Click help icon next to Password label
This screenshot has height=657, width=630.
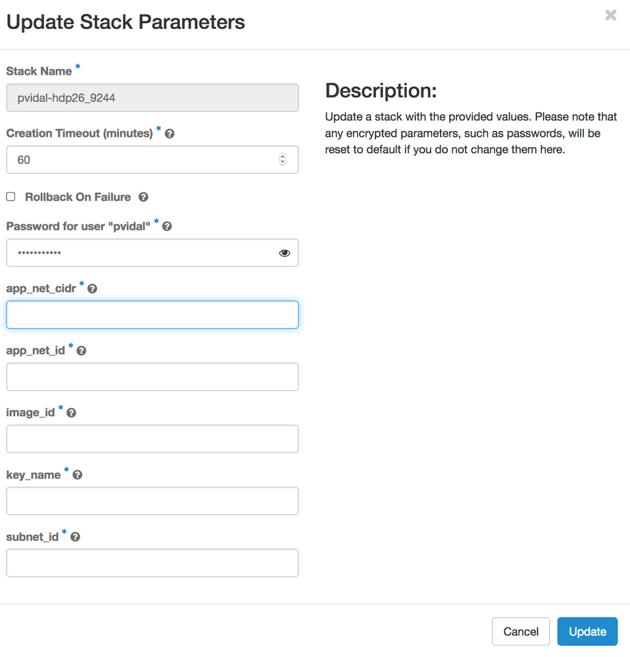click(167, 226)
